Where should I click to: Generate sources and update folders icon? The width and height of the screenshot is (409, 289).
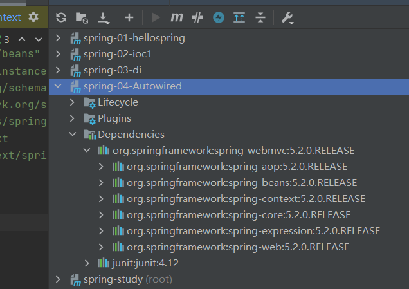[x=82, y=18]
